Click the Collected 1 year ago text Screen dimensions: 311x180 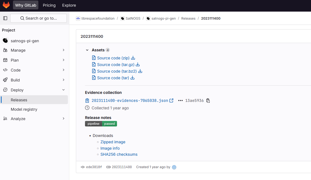point(110,108)
